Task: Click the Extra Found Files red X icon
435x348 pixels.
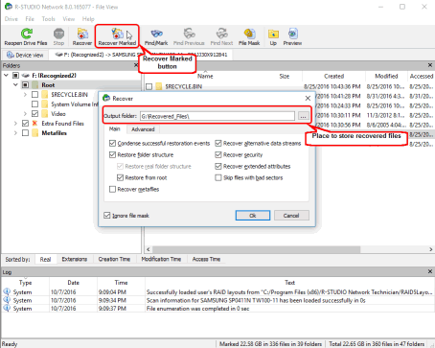Action: click(x=35, y=124)
